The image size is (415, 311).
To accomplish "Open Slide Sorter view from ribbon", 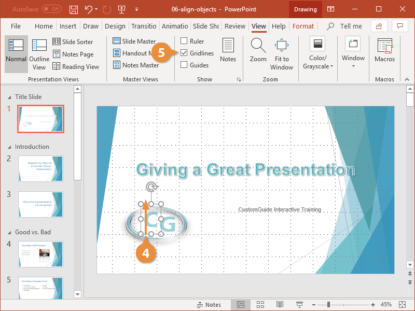I will click(73, 41).
